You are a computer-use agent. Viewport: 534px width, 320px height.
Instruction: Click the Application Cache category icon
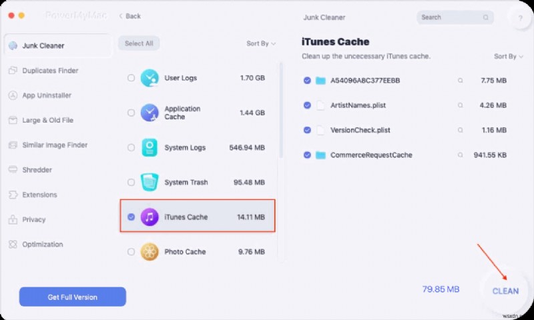click(x=150, y=113)
